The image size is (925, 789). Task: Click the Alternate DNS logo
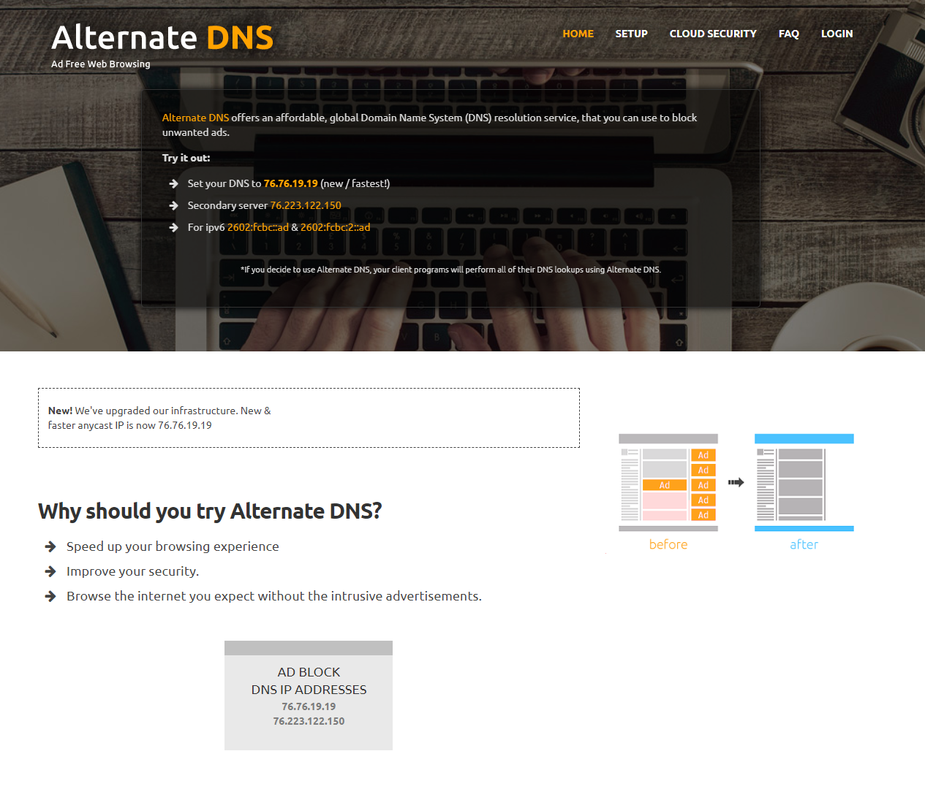[x=162, y=37]
